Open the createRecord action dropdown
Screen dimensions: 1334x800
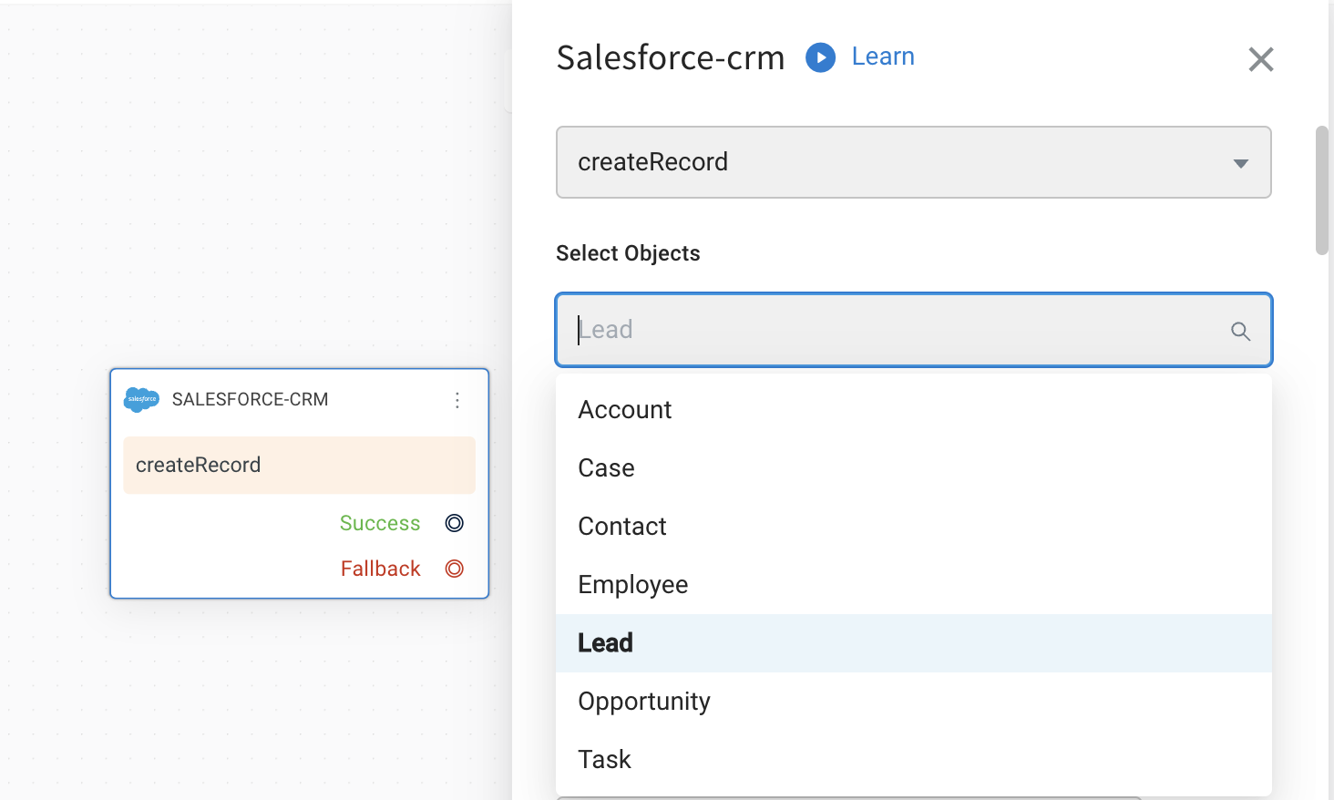(914, 162)
